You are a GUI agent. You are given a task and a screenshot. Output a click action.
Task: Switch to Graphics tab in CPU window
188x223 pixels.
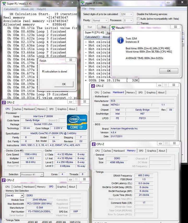[x=62, y=109]
